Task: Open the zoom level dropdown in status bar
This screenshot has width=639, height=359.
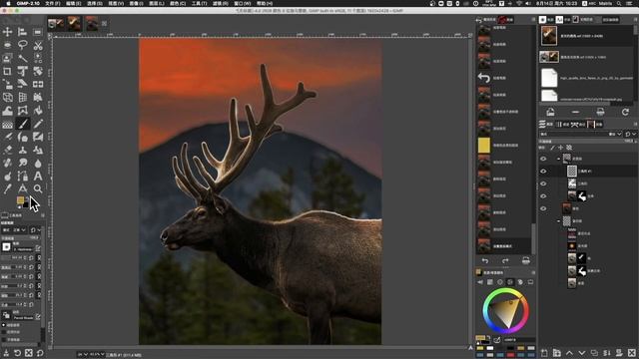Action: 97,355
